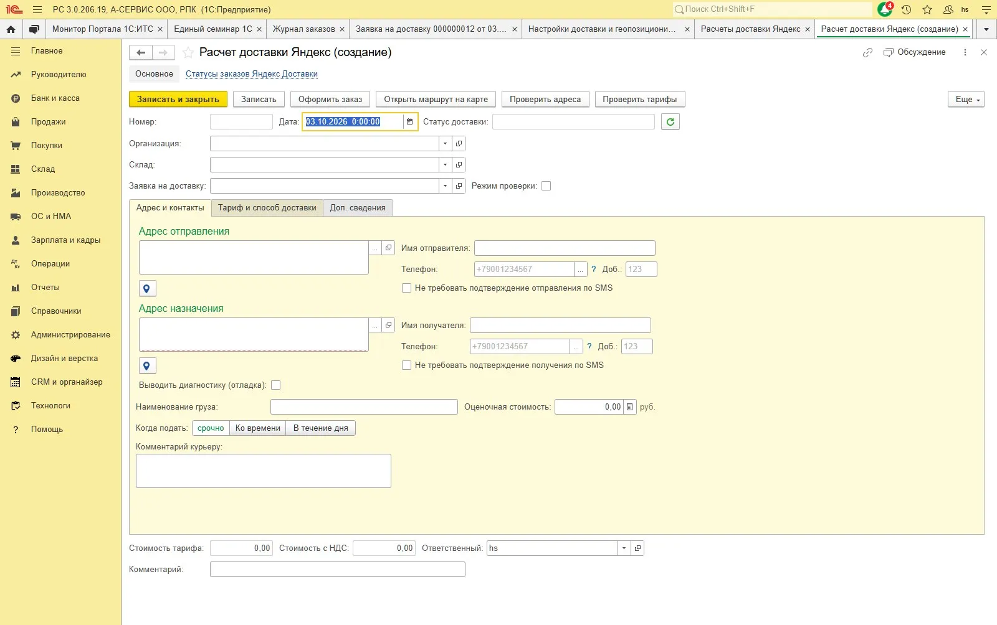This screenshot has width=997, height=625.
Task: Click the Наименование груза input field
Action: [x=364, y=406]
